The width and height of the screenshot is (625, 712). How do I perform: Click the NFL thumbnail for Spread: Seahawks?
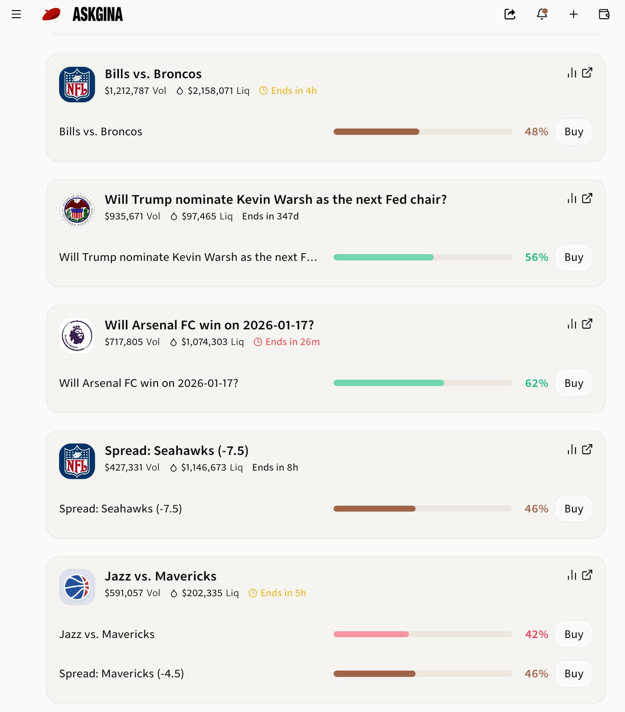(x=77, y=461)
